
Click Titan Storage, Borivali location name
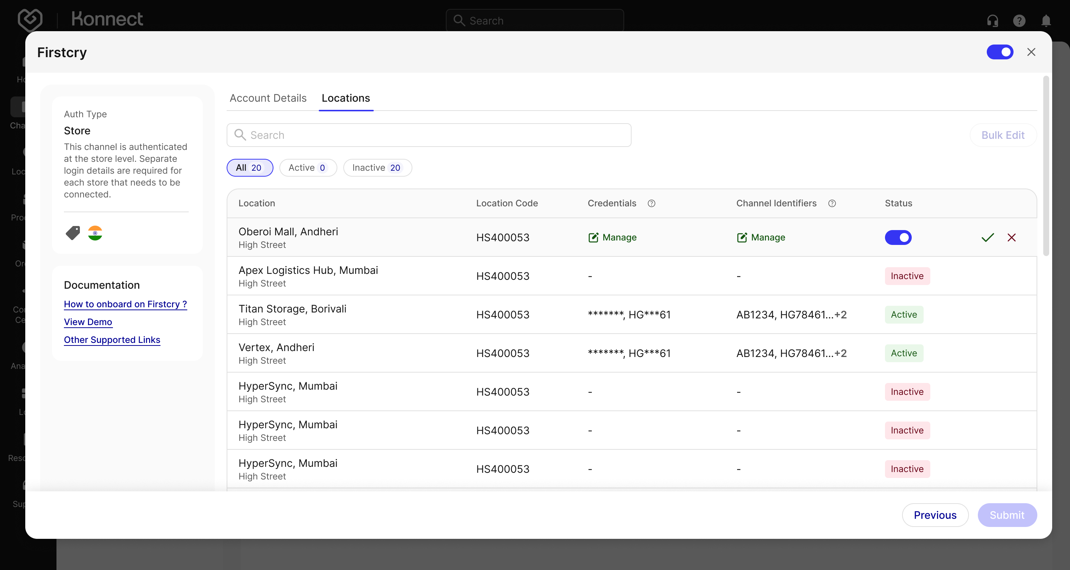click(292, 309)
